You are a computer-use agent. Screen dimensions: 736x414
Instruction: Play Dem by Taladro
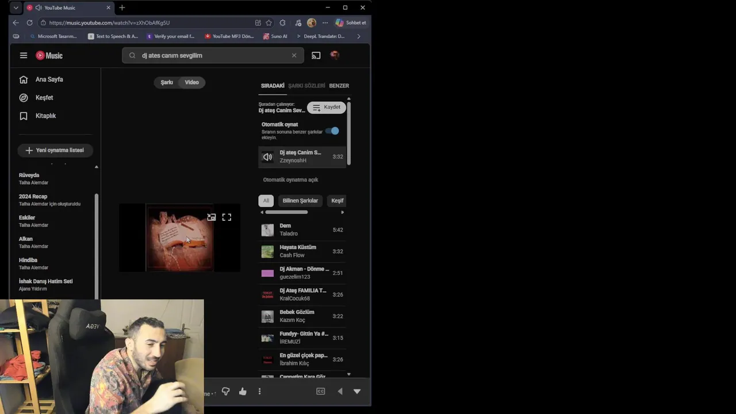(x=302, y=230)
